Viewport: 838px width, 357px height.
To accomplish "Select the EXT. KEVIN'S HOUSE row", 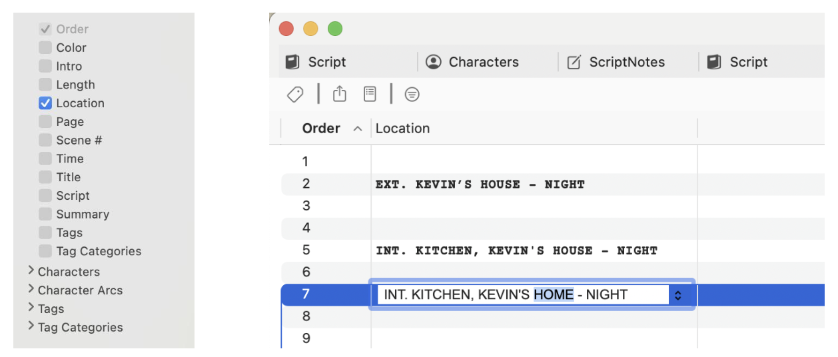I will click(x=480, y=184).
